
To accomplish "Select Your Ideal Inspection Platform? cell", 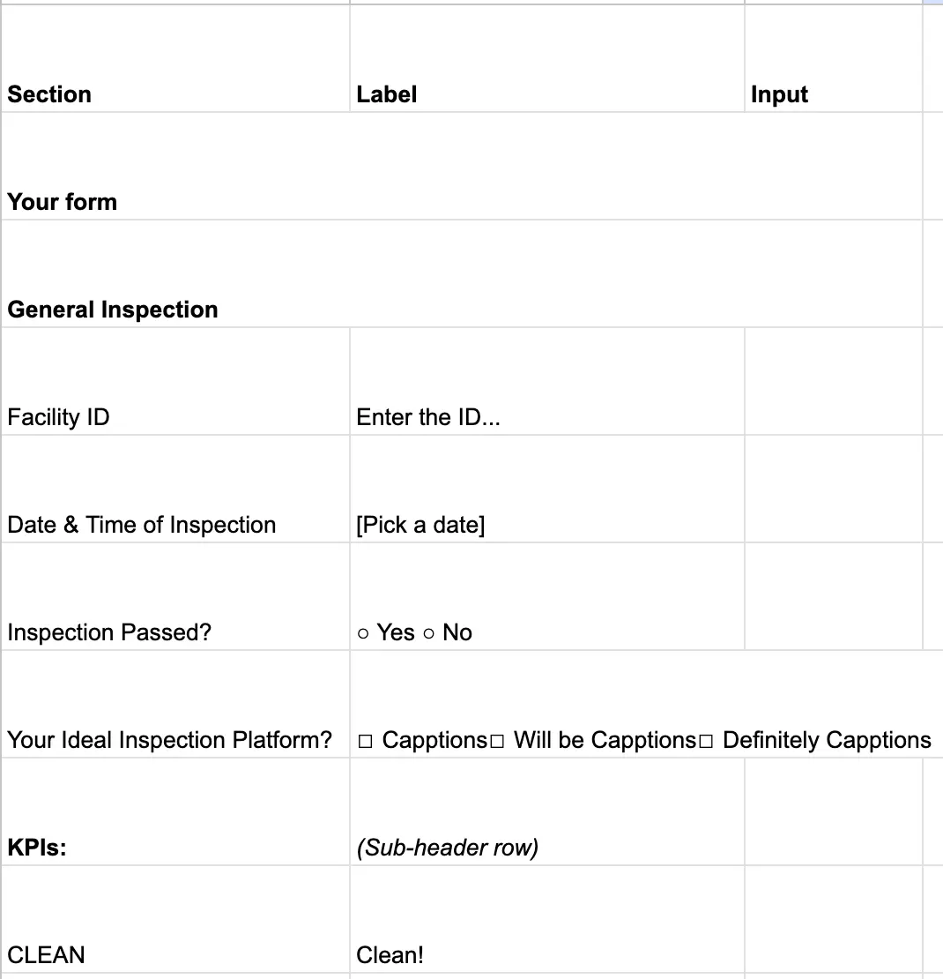I will [x=175, y=705].
